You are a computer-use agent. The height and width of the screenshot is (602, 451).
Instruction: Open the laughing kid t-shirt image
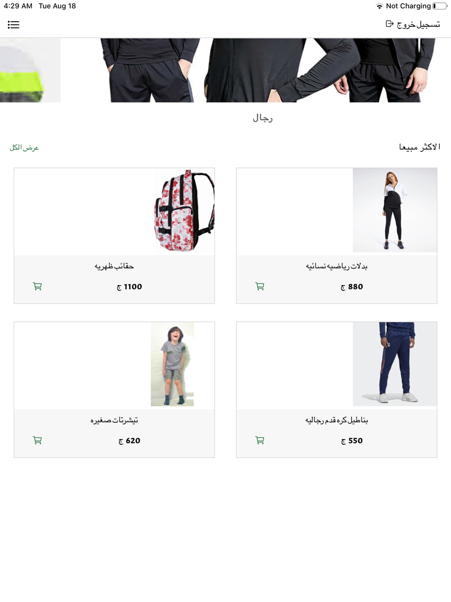tap(172, 364)
